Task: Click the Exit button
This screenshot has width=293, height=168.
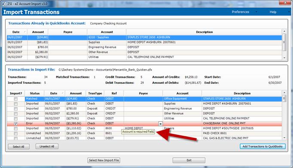Action: pos(189,160)
